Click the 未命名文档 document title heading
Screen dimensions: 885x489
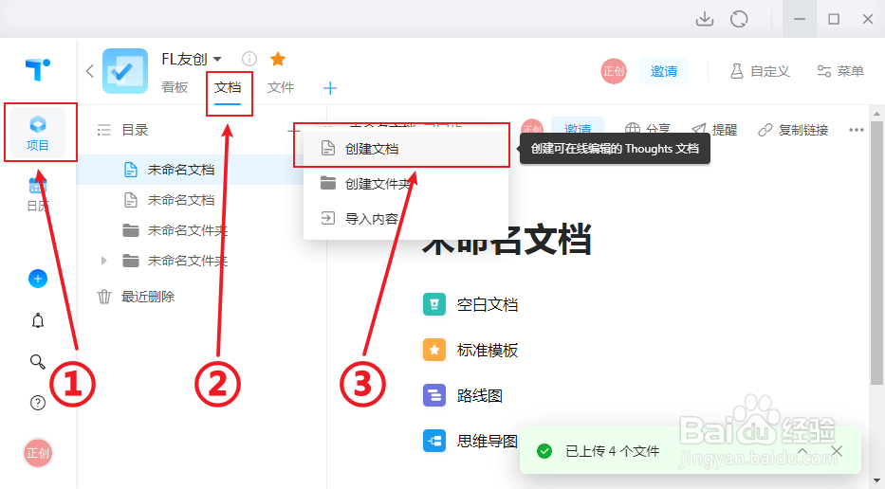(x=507, y=239)
